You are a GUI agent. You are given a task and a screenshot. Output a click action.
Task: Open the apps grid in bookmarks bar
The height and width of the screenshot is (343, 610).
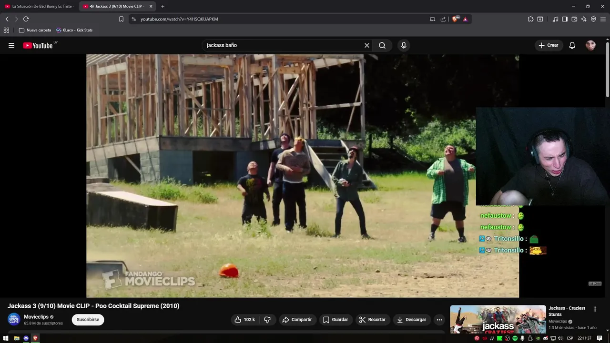click(6, 30)
